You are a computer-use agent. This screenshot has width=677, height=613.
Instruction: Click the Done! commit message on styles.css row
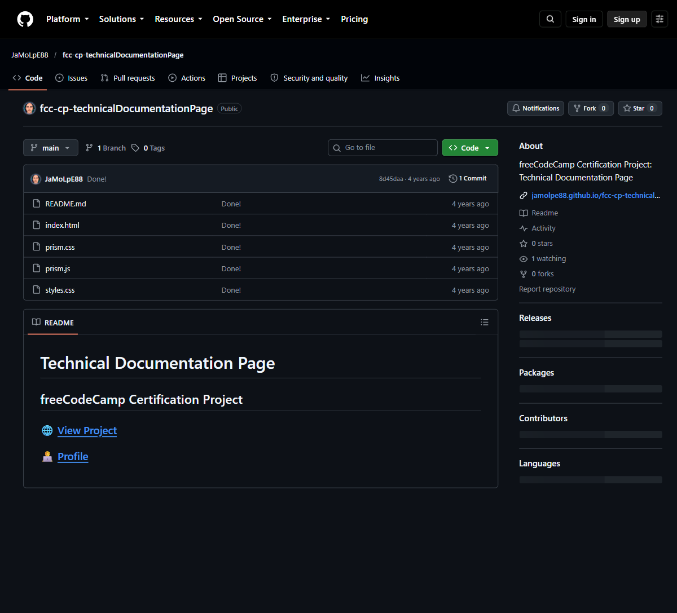point(231,290)
